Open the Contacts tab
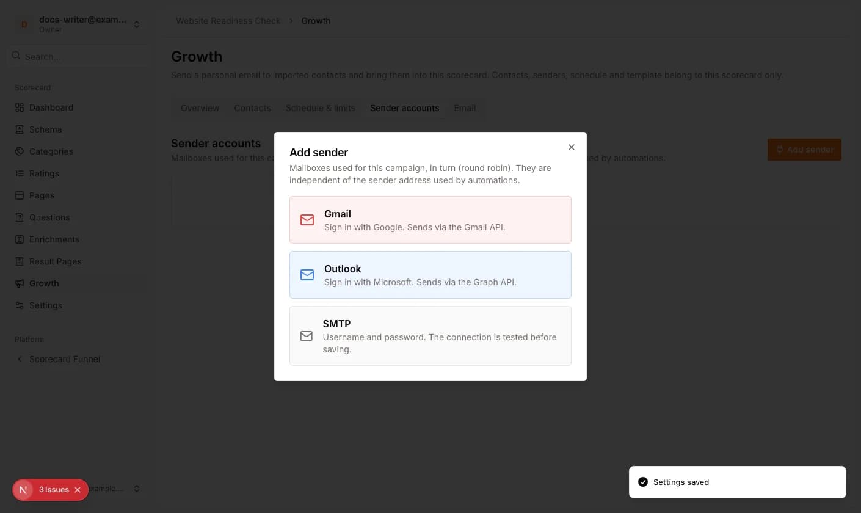 coord(252,108)
